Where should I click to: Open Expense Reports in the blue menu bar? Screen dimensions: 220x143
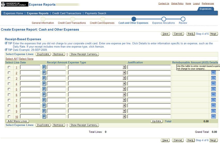tap(38, 13)
